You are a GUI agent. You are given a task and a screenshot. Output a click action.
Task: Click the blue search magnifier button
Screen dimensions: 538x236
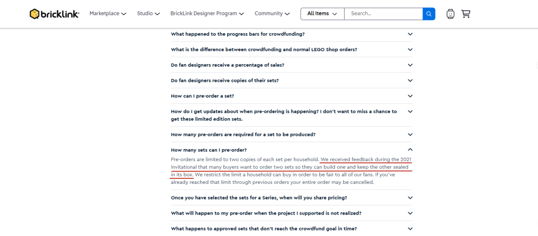click(429, 14)
